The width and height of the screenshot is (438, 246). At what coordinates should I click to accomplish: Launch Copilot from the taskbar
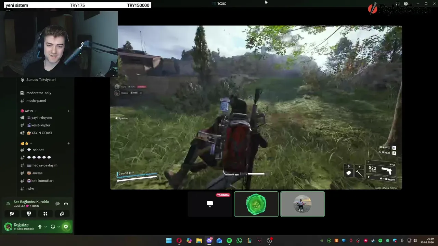coord(189,241)
